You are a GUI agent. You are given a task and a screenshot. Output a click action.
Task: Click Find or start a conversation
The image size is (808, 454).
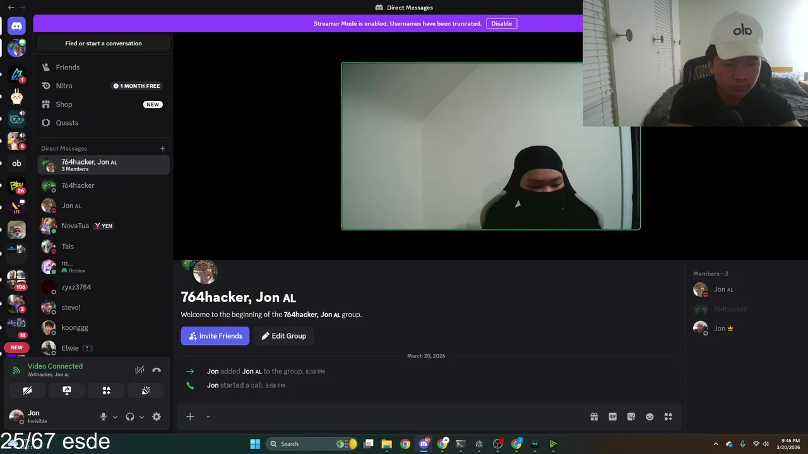pos(104,44)
